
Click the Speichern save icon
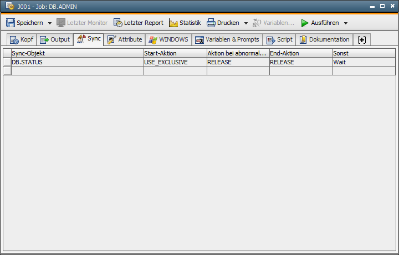(10, 23)
